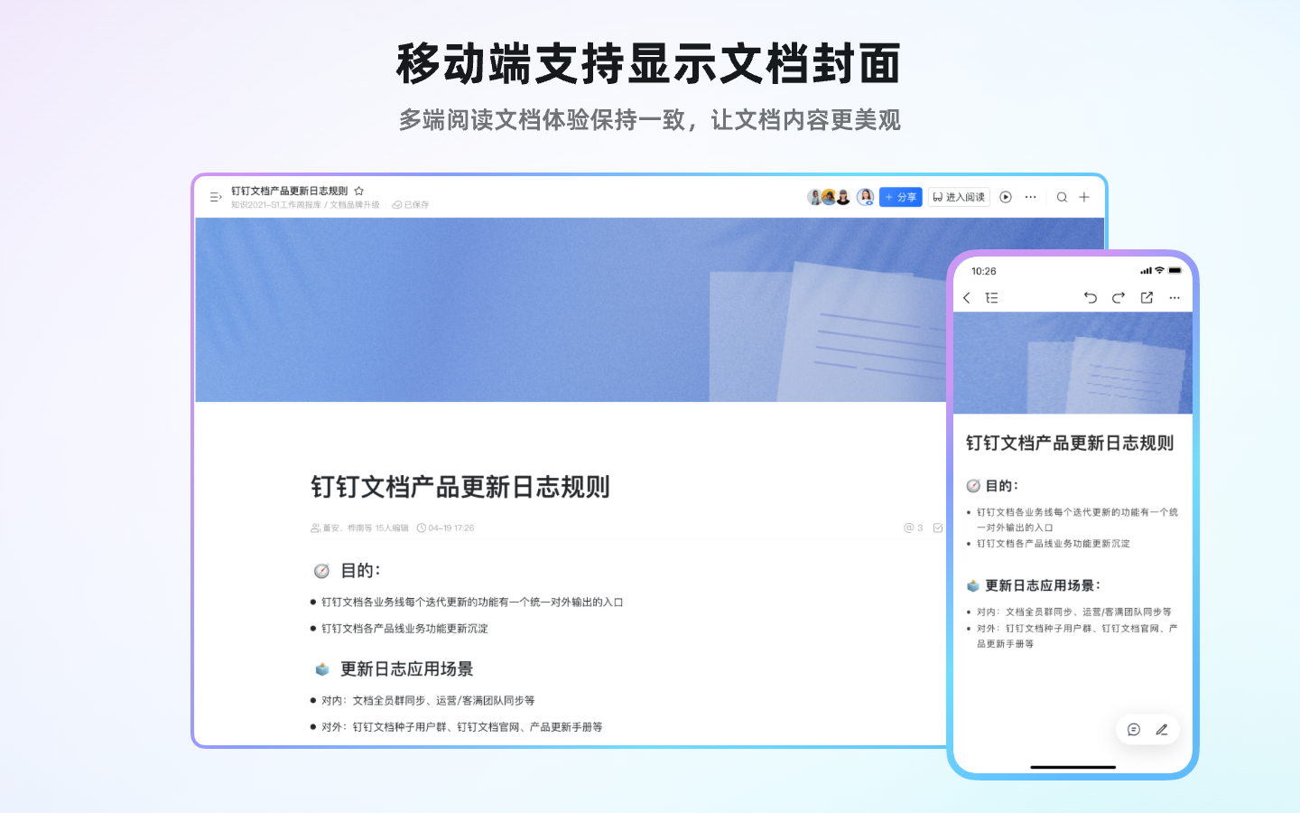Tap the phone's back arrow
This screenshot has width=1300, height=813.
click(x=967, y=298)
